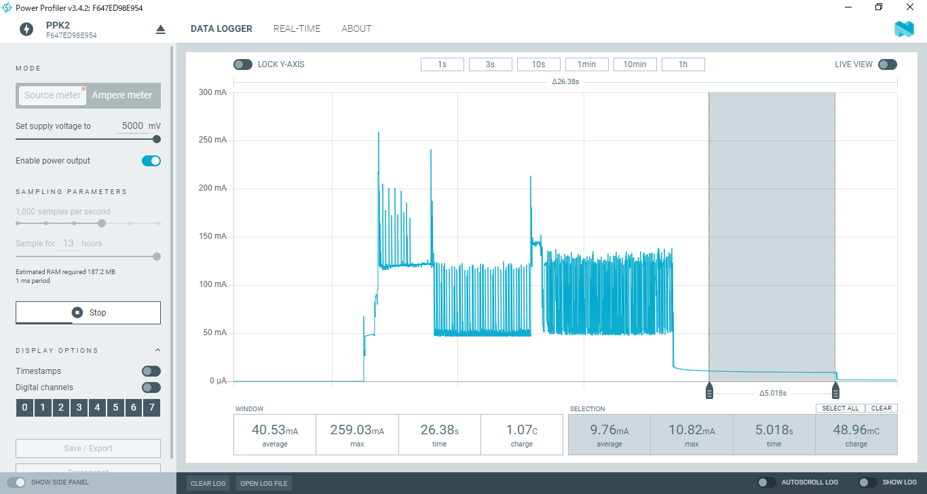
Task: Click the Nordic Semiconductor logo
Action: point(904,29)
